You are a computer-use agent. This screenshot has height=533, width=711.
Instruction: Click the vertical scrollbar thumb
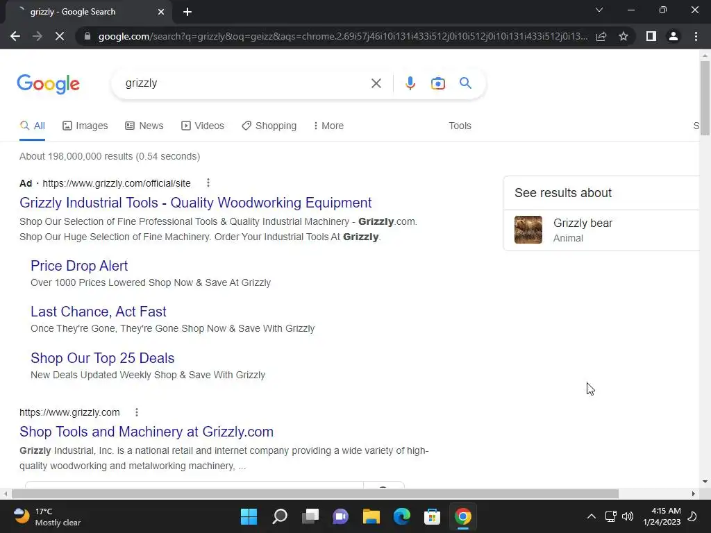[x=705, y=97]
